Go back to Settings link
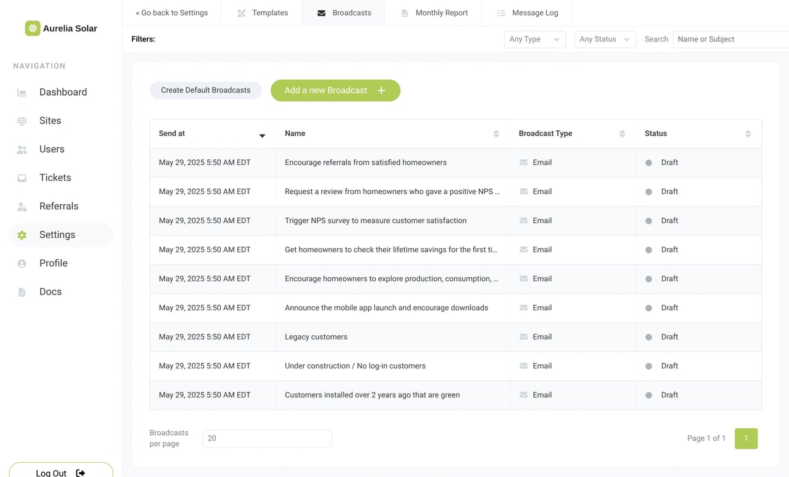 (171, 13)
